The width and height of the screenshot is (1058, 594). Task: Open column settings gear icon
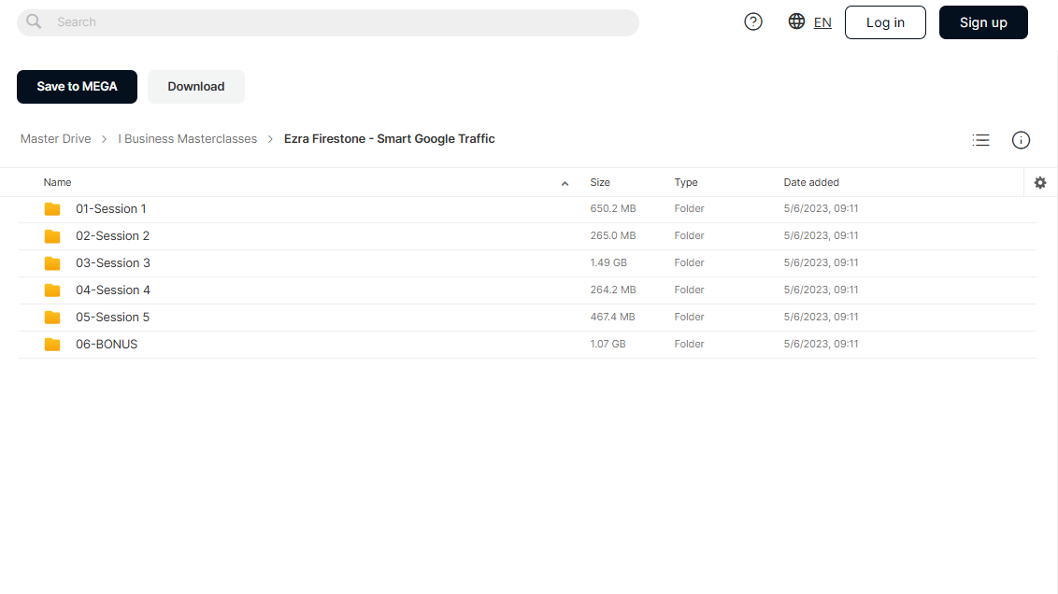click(1040, 183)
